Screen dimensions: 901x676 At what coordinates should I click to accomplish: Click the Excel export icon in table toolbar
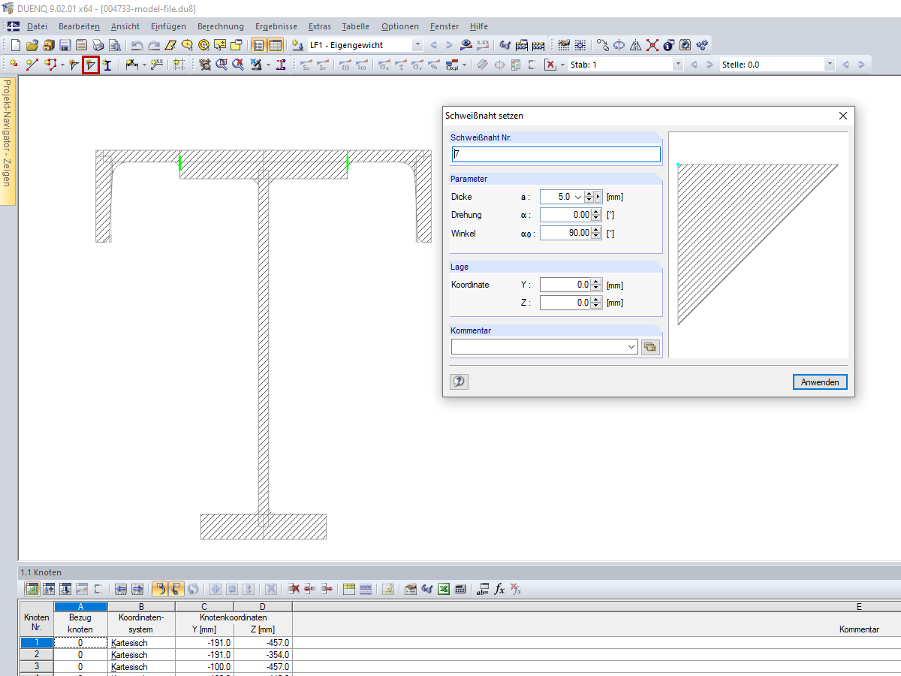click(444, 590)
